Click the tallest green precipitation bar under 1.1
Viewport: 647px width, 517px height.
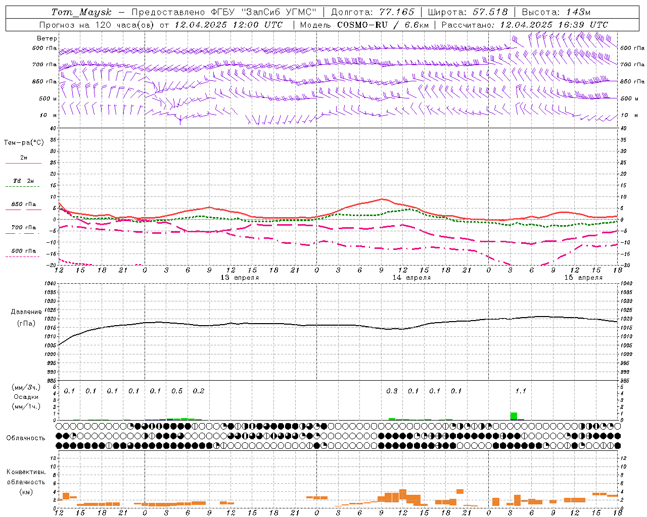(514, 416)
